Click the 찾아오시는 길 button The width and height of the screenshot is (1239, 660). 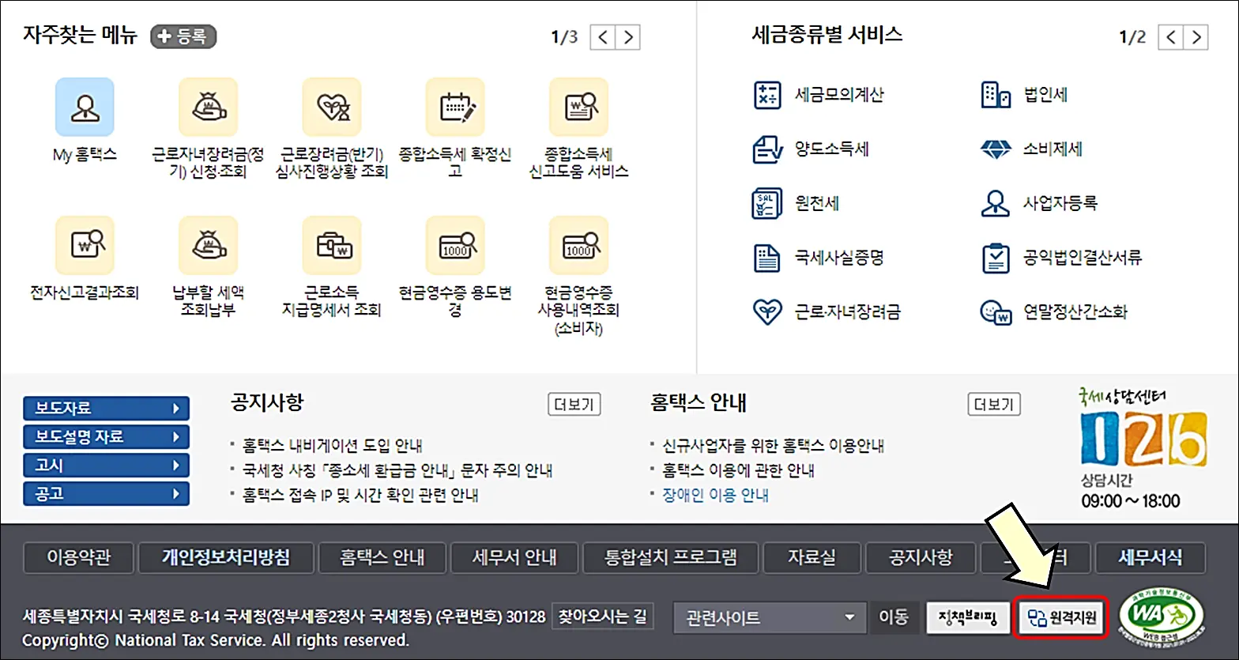[x=603, y=616]
